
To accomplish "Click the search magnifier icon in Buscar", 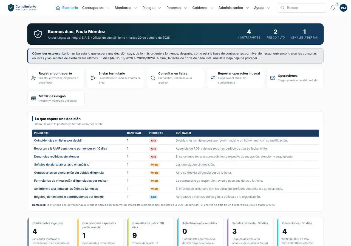I will (x=282, y=8).
